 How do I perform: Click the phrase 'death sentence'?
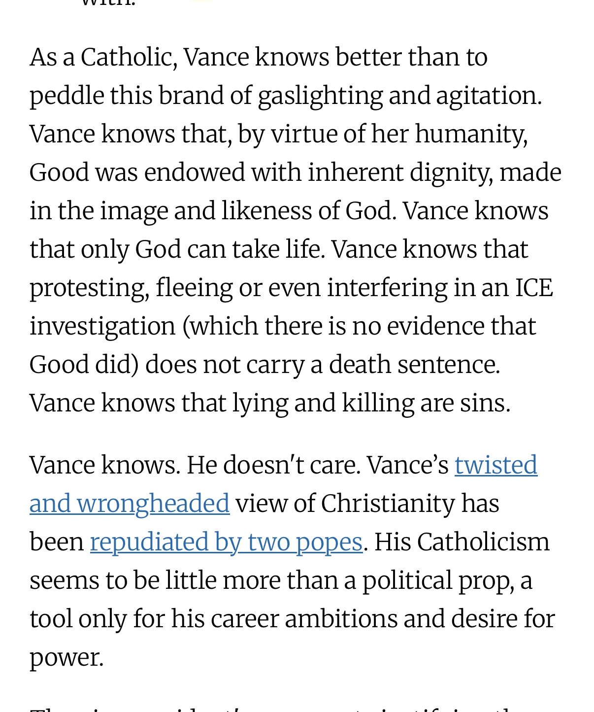pos(414,365)
